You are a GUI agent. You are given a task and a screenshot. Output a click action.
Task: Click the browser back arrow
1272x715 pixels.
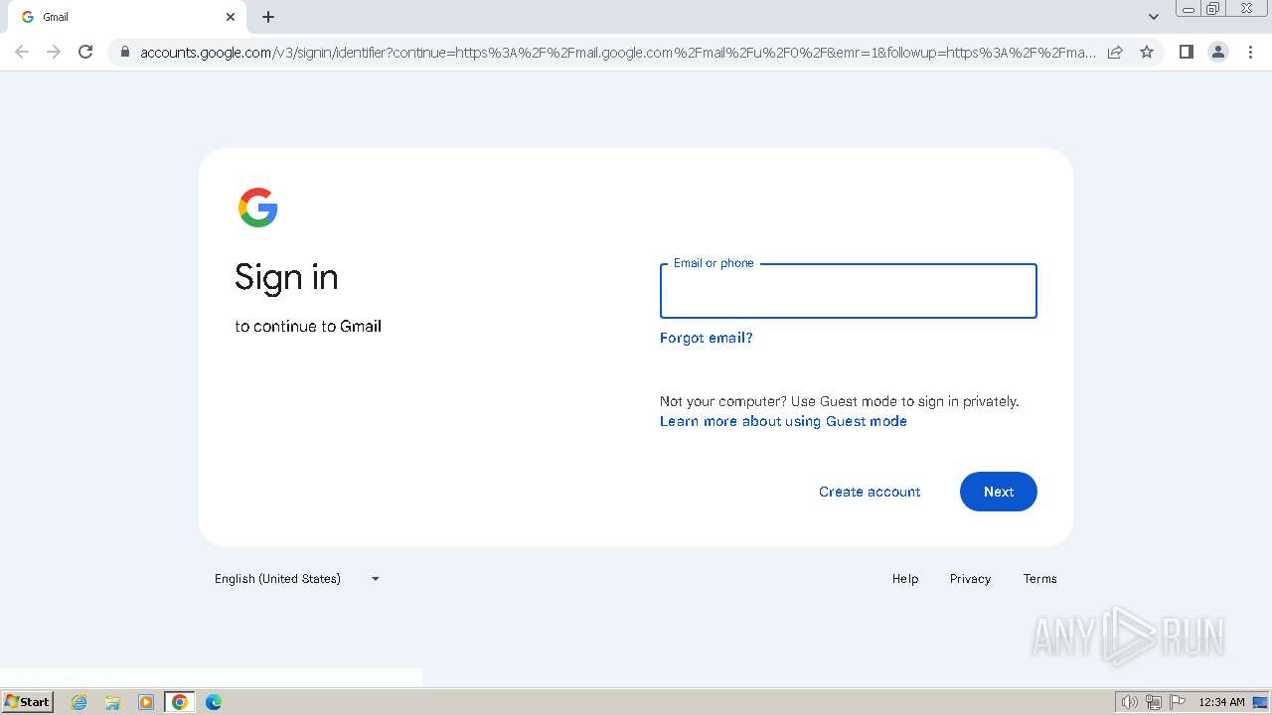[22, 52]
